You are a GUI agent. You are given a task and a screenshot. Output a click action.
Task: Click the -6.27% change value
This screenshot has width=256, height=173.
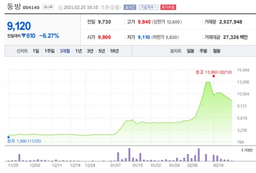(49, 36)
